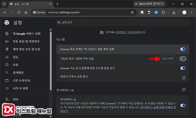Close the 설정 - 시스템 tab
This screenshot has width=196, height=118.
[50, 4]
